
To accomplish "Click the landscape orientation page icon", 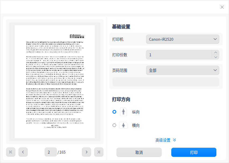I will pyautogui.click(x=123, y=125).
